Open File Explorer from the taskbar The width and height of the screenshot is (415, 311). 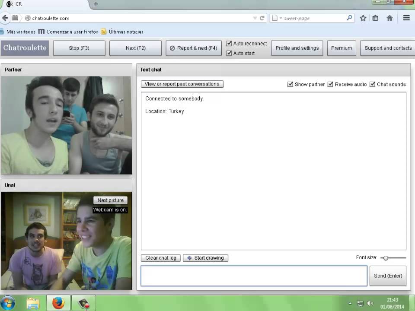coord(33,303)
